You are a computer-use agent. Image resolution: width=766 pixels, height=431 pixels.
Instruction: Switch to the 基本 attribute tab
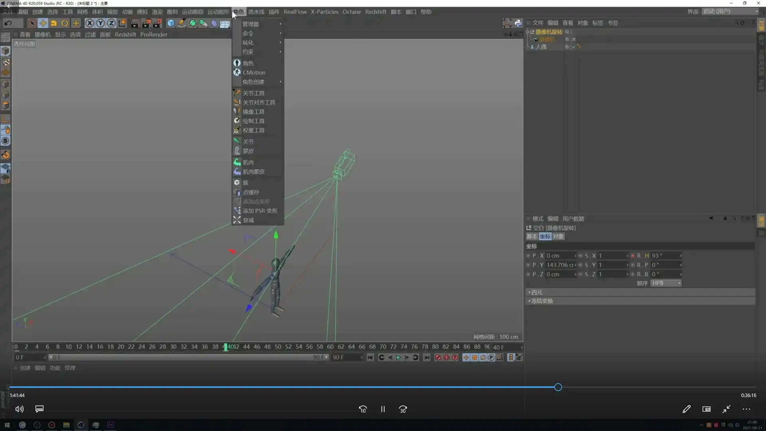(x=532, y=236)
